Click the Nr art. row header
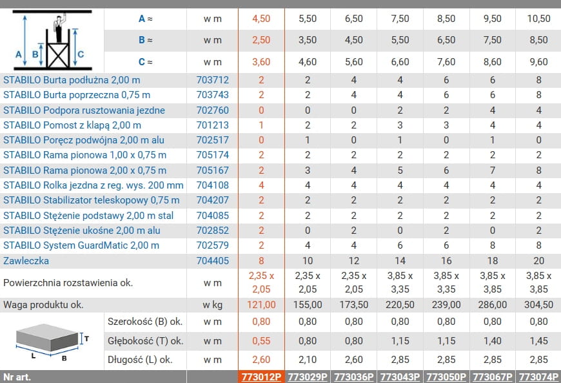This screenshot has height=383, width=561. pos(17,377)
